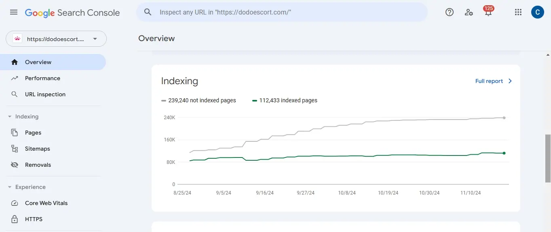Click the Core Web Vitals gauge icon

[15, 203]
